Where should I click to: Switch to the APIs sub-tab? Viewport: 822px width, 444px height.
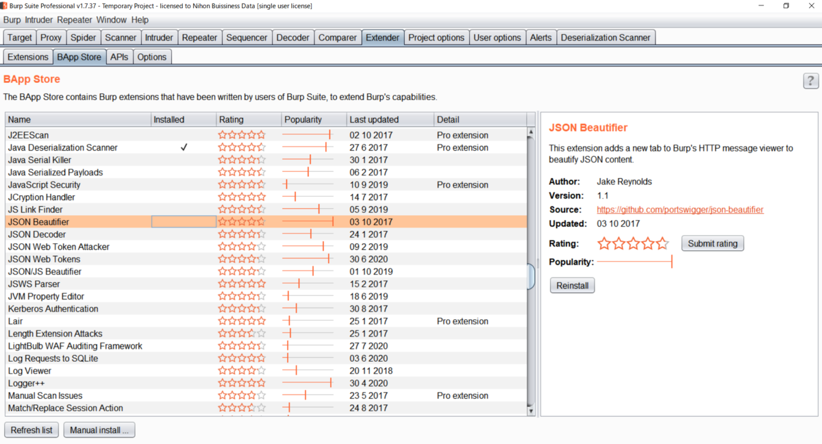click(x=119, y=57)
